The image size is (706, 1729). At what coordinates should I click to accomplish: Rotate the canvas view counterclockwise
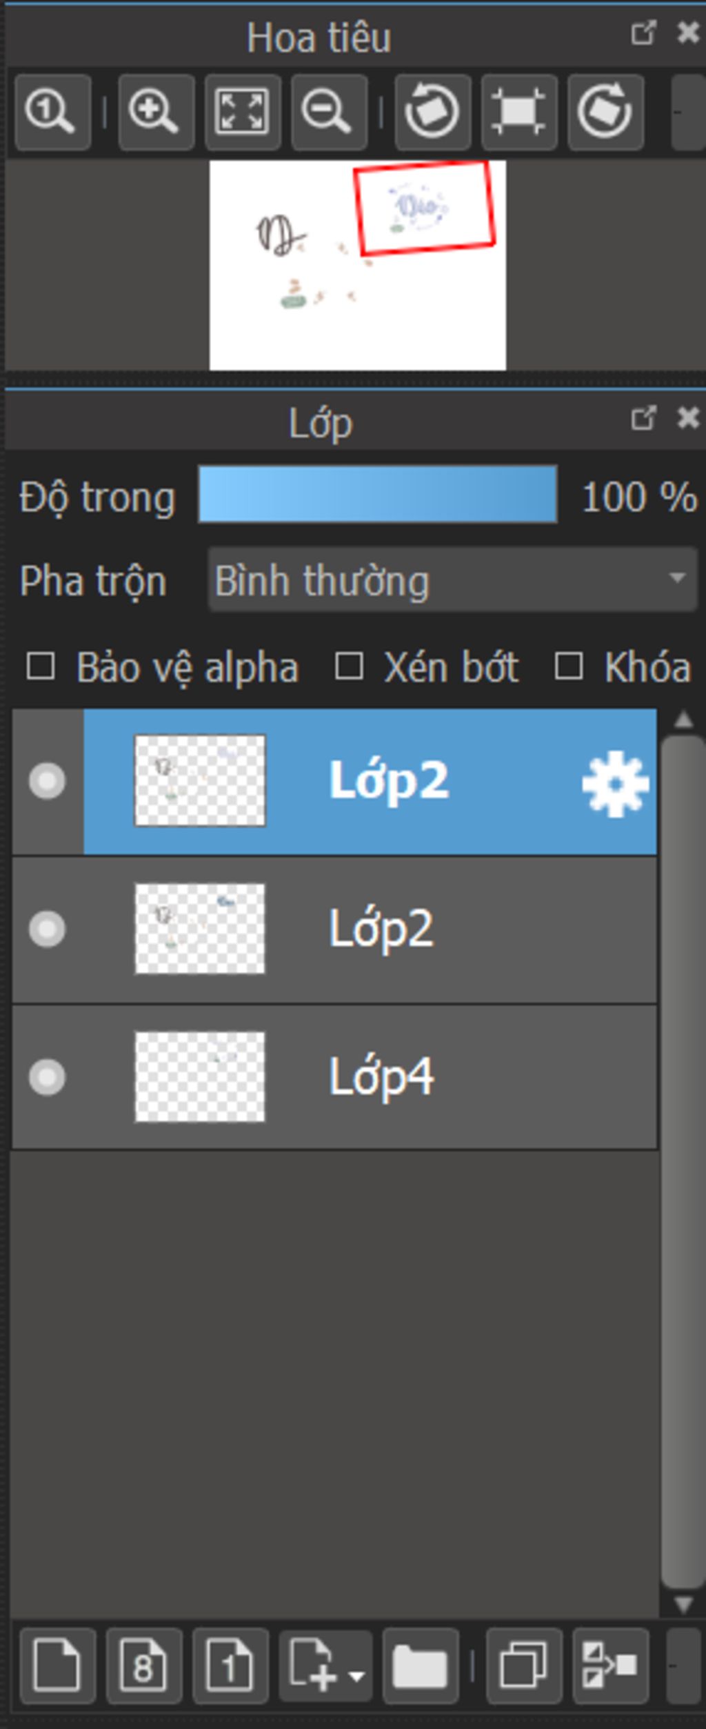[432, 112]
